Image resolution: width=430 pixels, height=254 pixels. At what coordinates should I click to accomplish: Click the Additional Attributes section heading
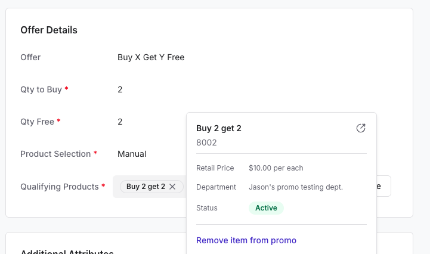[67, 250]
